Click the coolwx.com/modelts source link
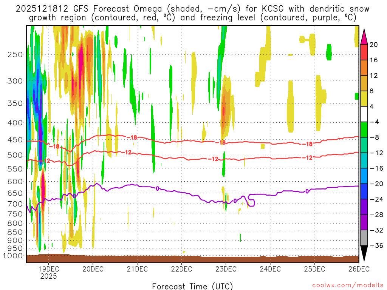This screenshot has height=290, width=387. (348, 285)
